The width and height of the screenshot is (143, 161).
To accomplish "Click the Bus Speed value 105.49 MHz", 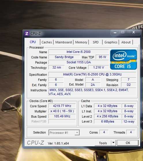I will point(62,116).
